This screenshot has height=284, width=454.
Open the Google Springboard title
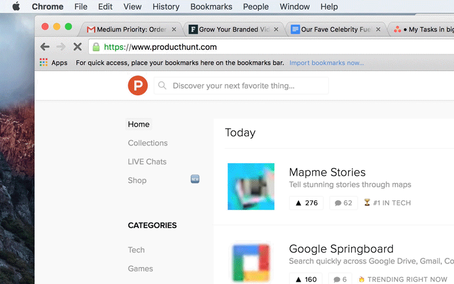pyautogui.click(x=341, y=248)
